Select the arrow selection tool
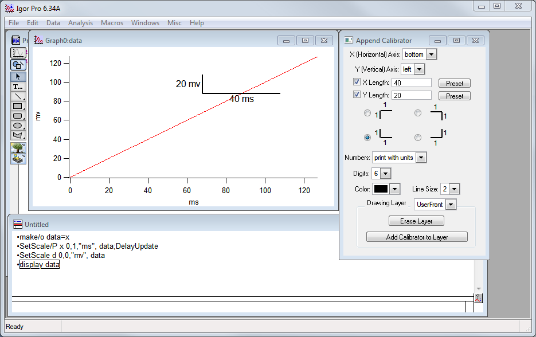This screenshot has height=337, width=536. pyautogui.click(x=18, y=76)
